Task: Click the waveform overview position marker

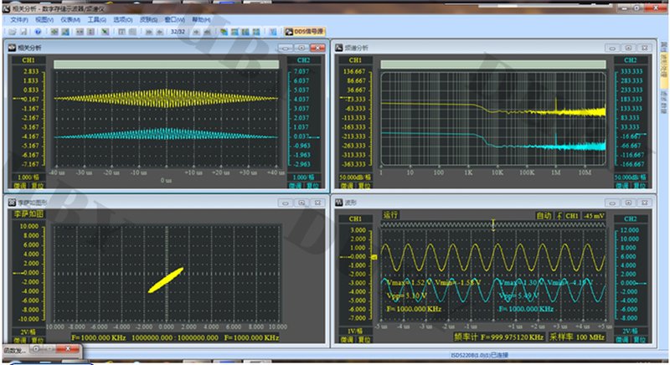Action: tap(493, 224)
